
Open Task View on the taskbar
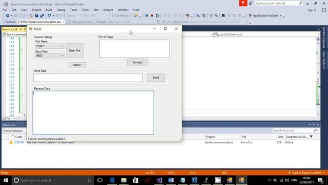pos(100,180)
